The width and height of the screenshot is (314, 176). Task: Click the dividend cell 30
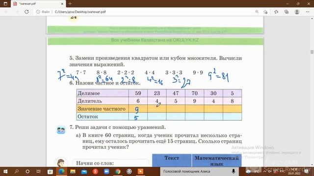point(213,93)
